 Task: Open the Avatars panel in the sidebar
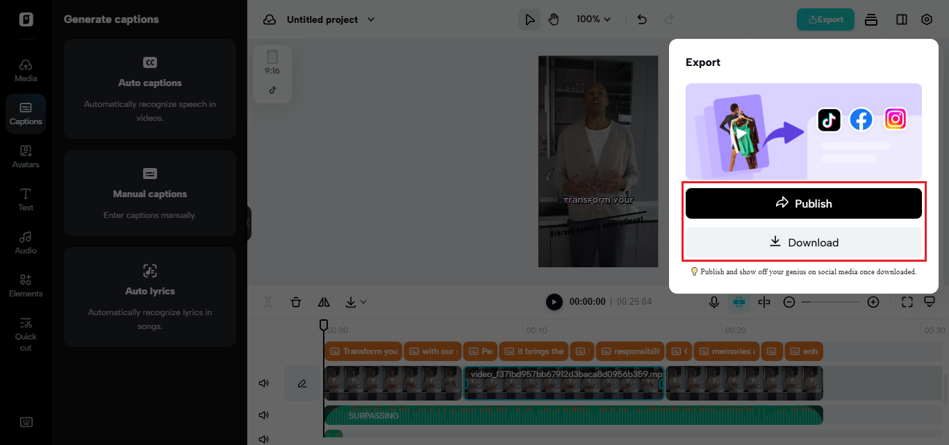26,156
